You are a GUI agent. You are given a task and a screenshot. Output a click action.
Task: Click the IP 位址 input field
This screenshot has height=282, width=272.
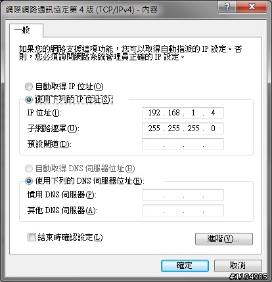pos(183,113)
